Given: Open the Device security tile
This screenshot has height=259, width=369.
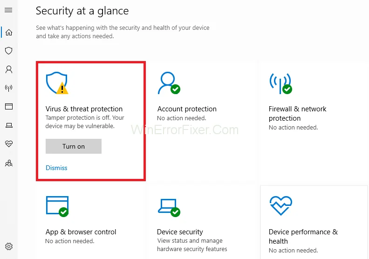Looking at the screenshot, I should click(x=180, y=232).
